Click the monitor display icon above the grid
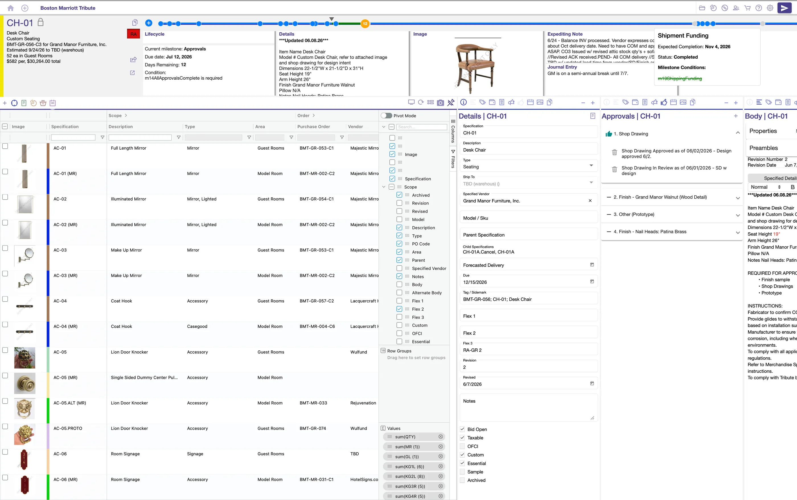This screenshot has height=500, width=797. coord(411,102)
